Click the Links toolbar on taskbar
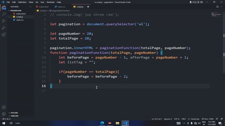 pyautogui.click(x=18, y=123)
